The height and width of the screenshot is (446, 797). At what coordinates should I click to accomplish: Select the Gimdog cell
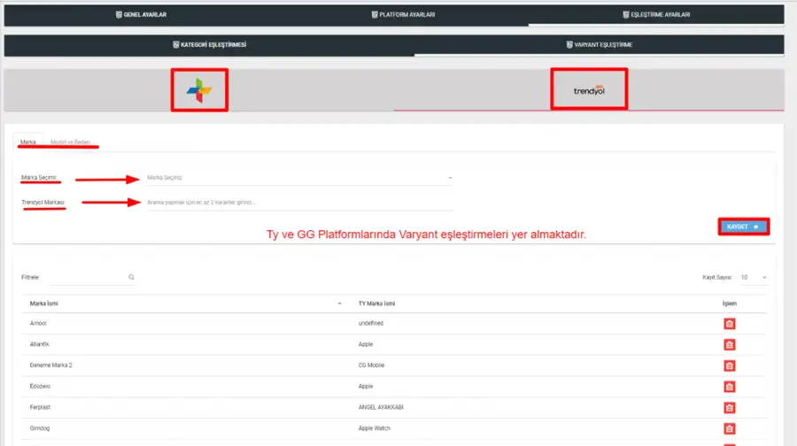coord(40,428)
